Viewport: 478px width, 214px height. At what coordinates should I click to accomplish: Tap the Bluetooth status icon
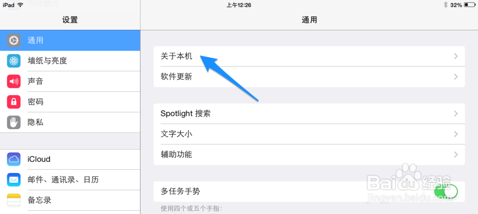point(445,5)
